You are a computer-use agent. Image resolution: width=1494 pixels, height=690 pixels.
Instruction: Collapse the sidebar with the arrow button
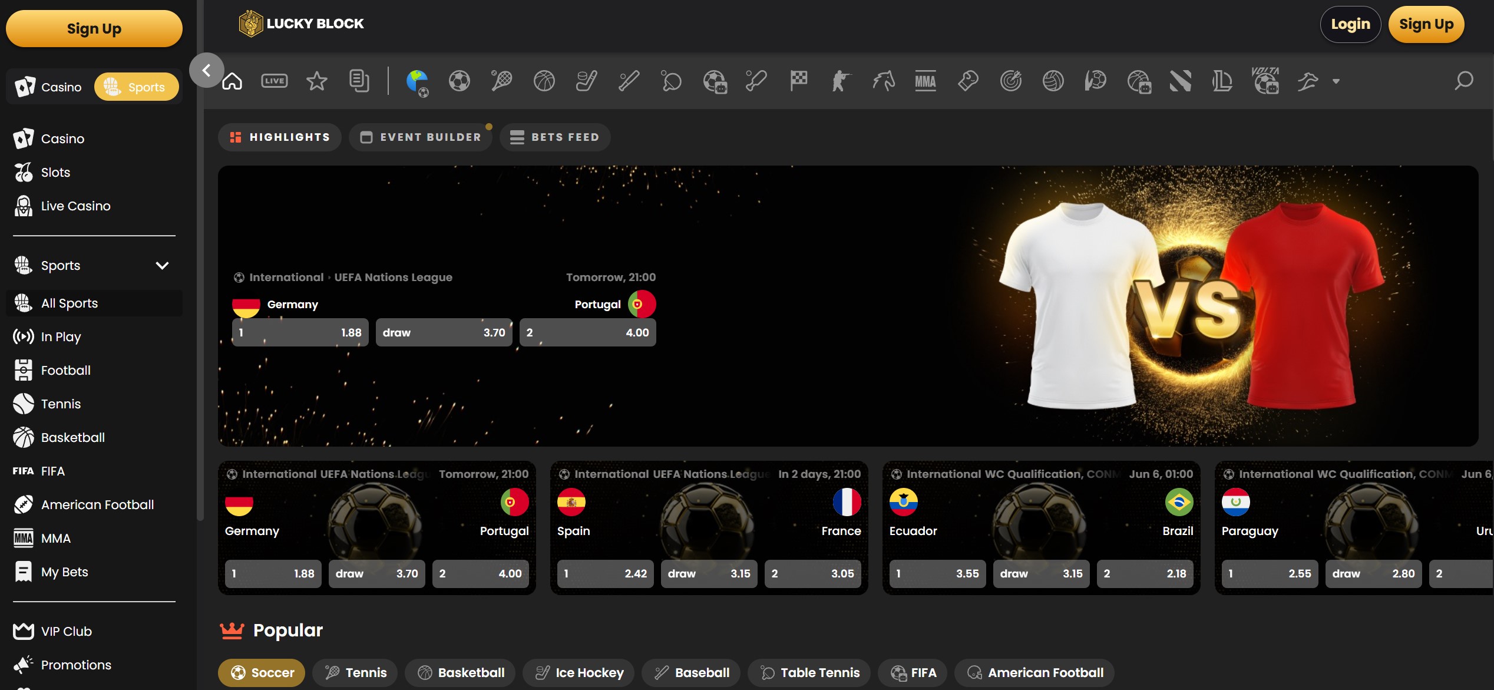[x=206, y=70]
